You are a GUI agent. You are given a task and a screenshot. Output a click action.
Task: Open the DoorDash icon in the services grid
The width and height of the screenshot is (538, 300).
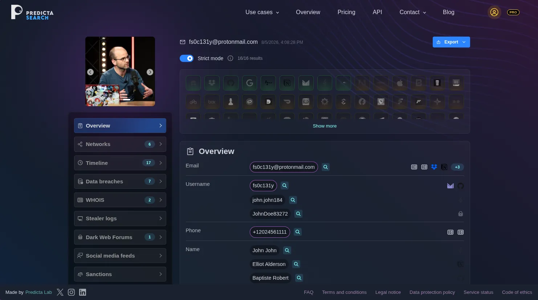(287, 102)
